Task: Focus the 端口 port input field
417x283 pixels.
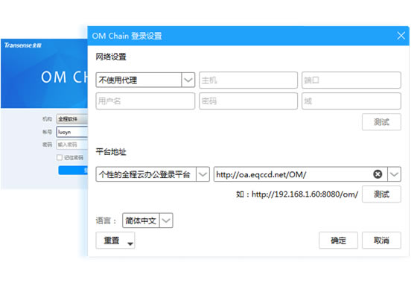Action: tap(351, 80)
